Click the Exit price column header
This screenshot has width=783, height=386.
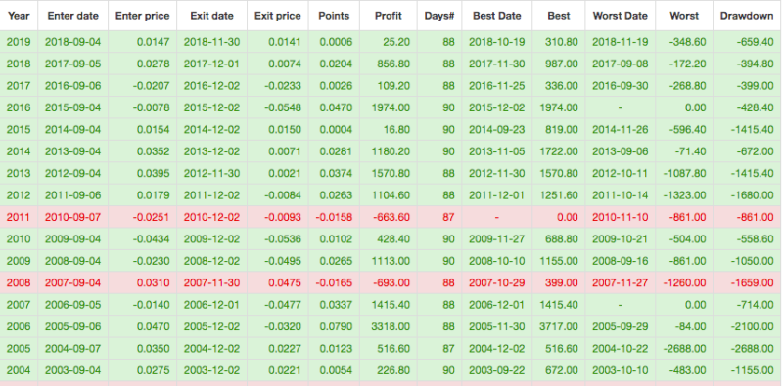coord(278,16)
